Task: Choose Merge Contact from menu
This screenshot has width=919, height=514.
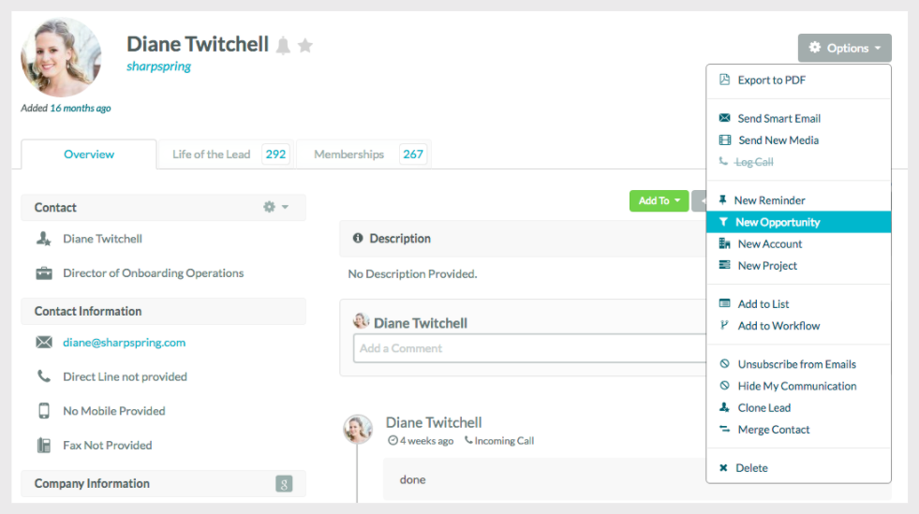Action: (x=798, y=430)
